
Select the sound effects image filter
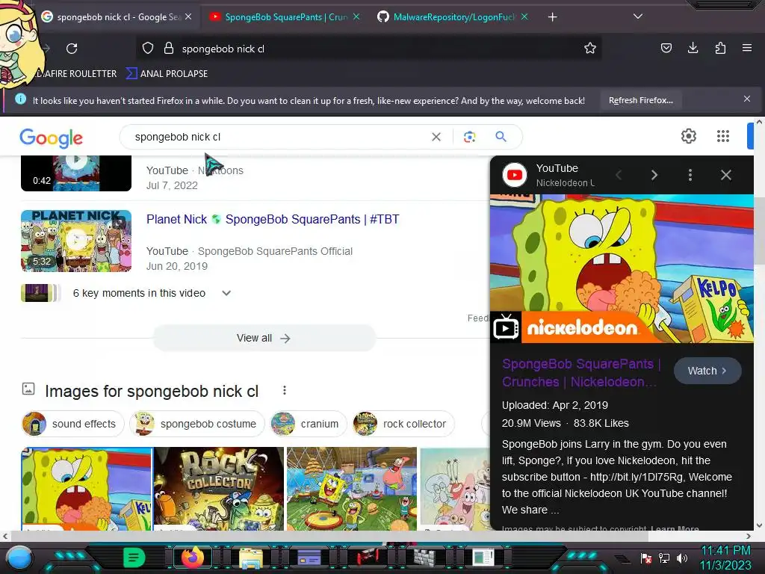tap(72, 424)
